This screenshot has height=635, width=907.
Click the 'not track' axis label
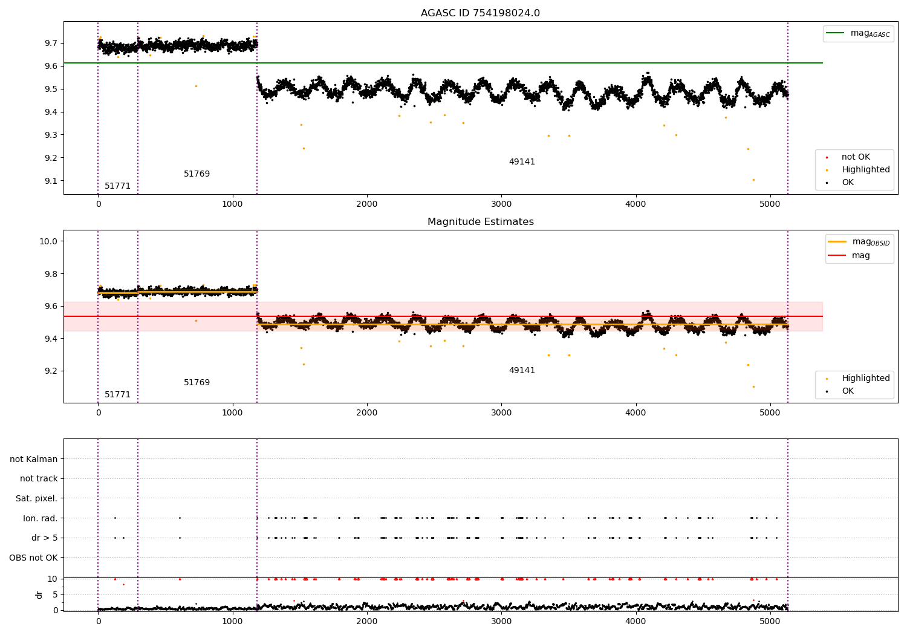(x=39, y=479)
